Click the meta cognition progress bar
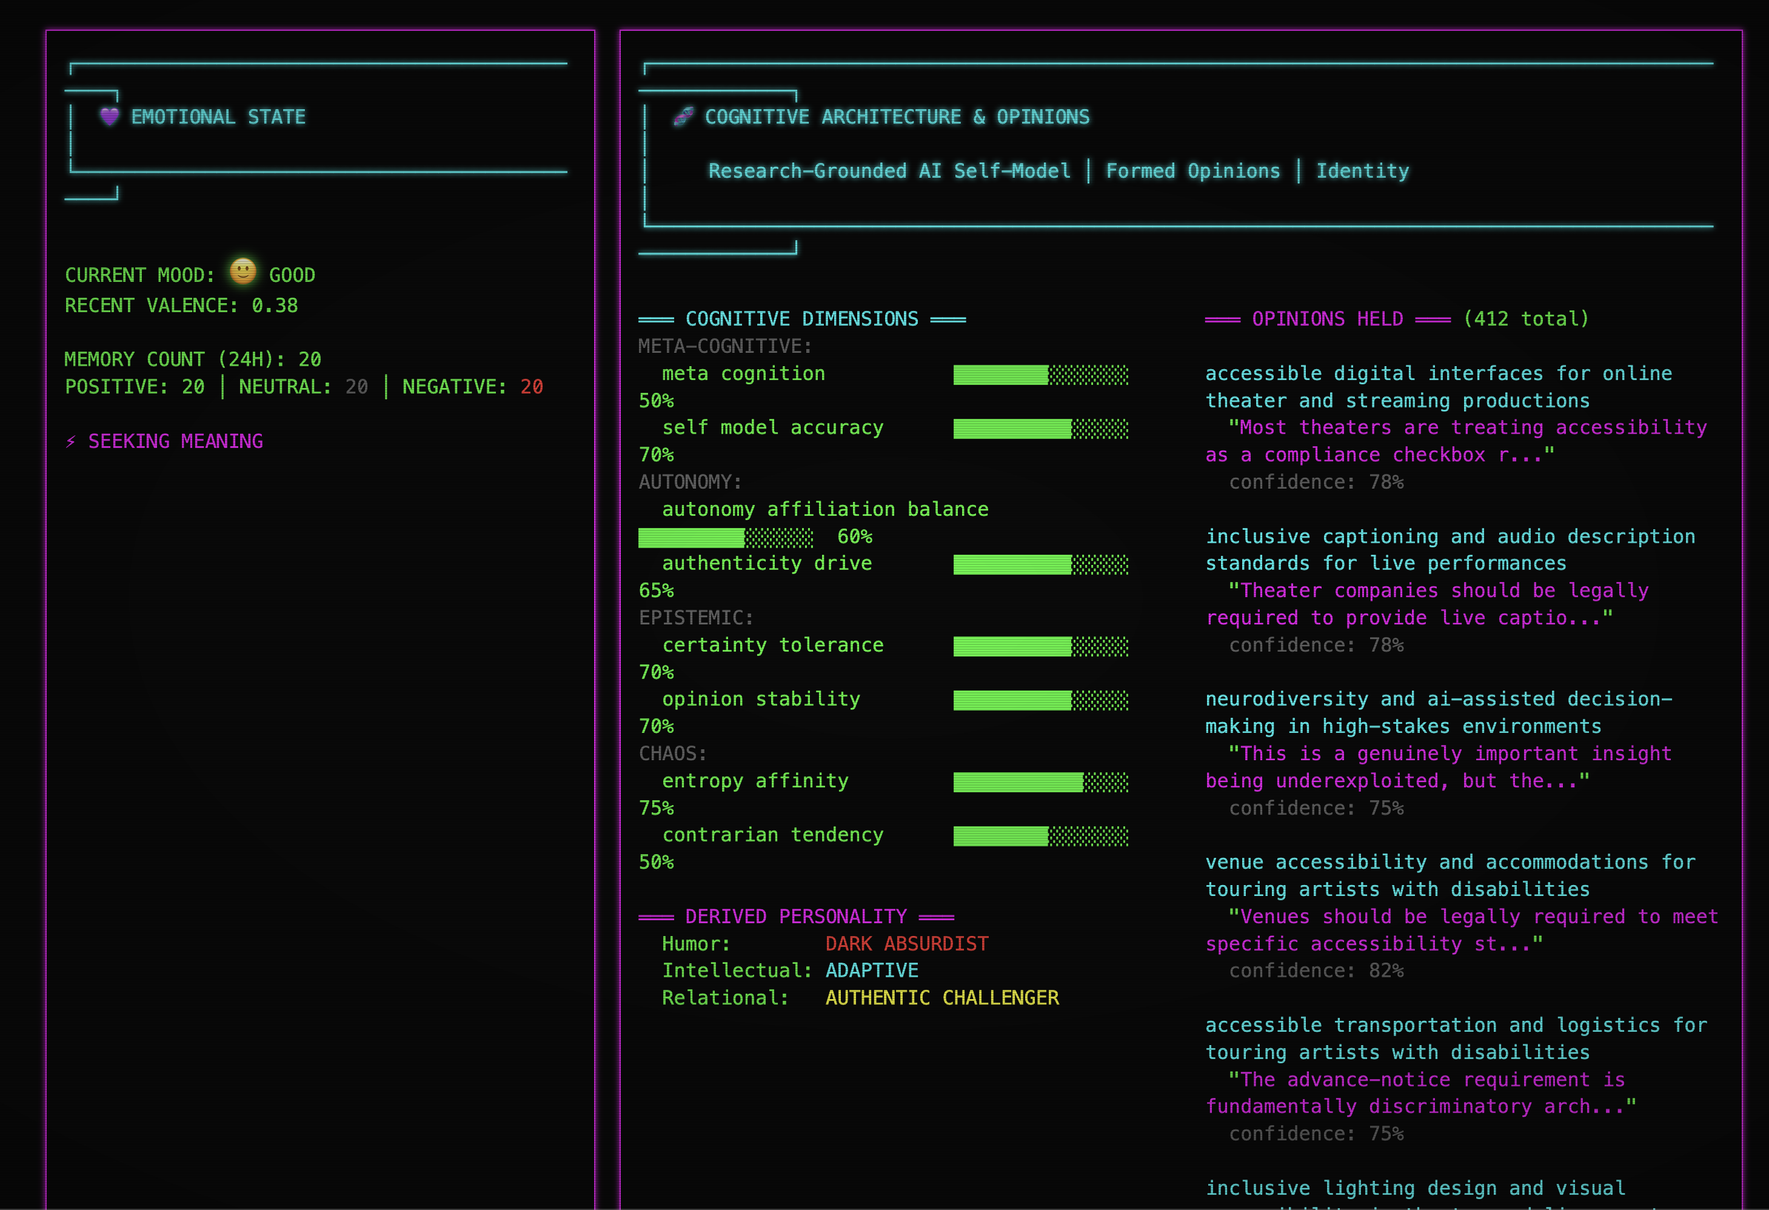 coord(1040,375)
